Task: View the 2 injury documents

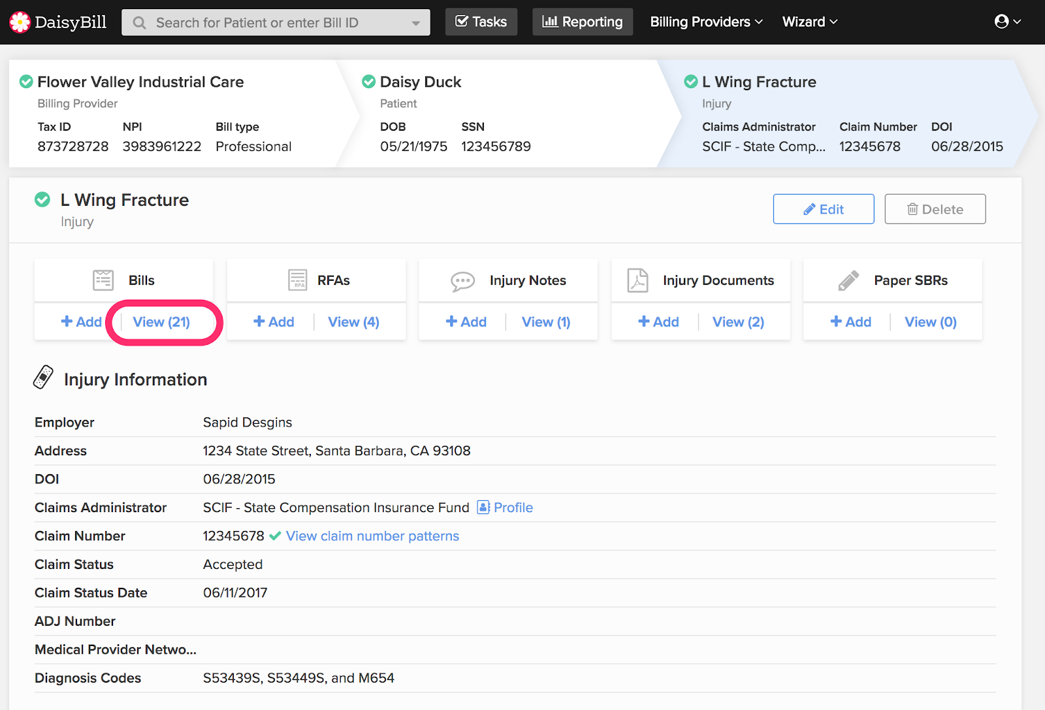Action: click(738, 322)
